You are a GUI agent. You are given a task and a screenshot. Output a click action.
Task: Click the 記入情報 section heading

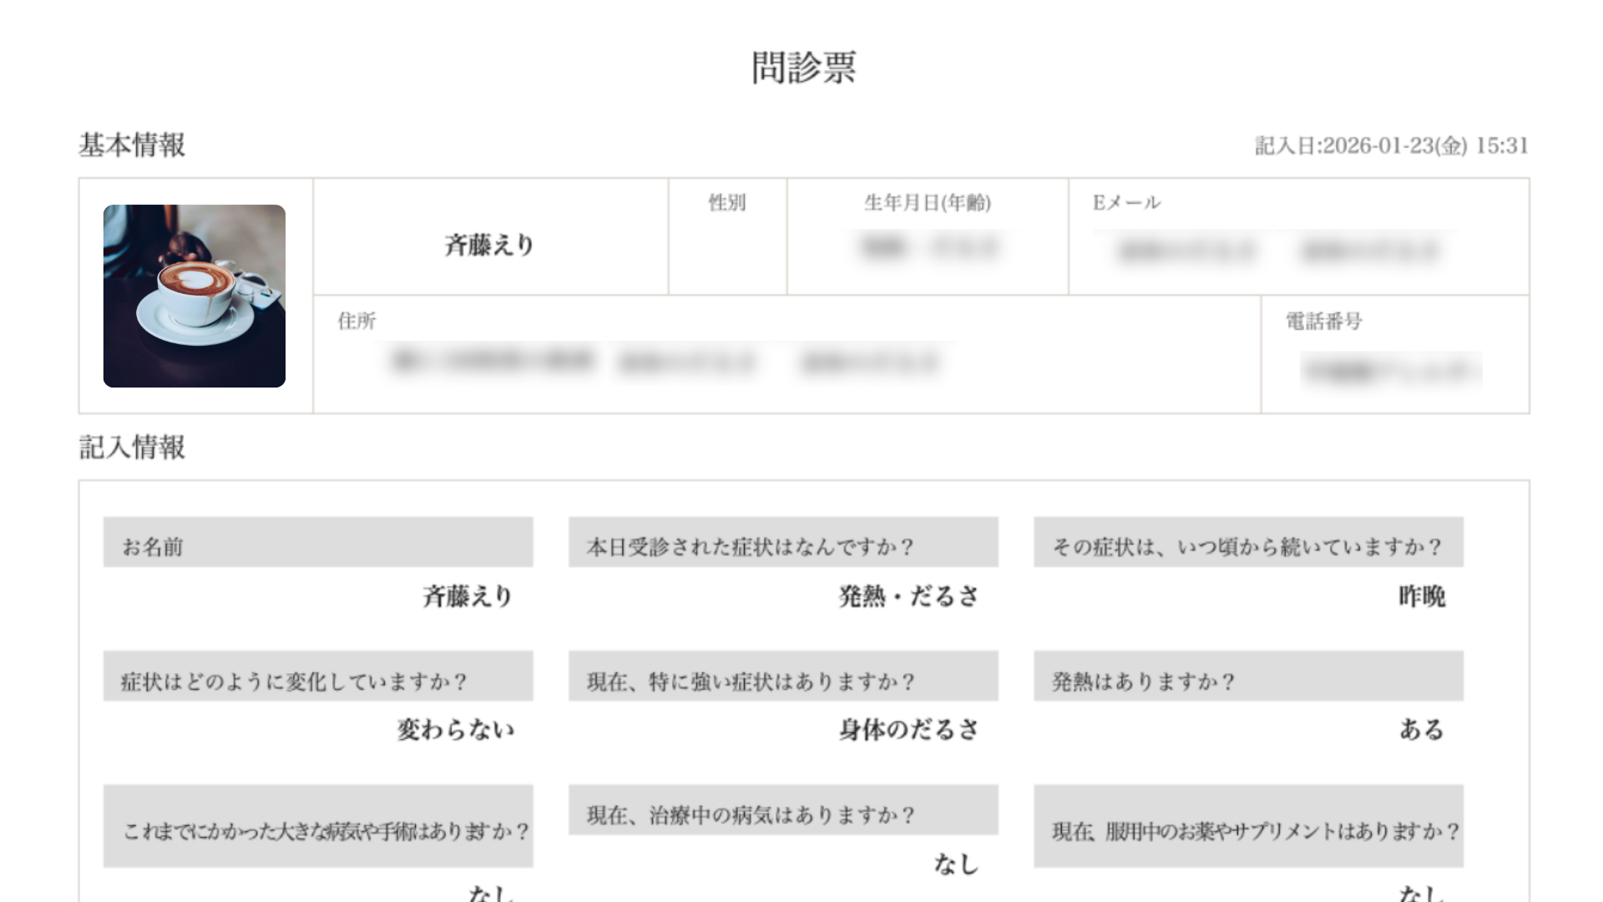pos(132,448)
